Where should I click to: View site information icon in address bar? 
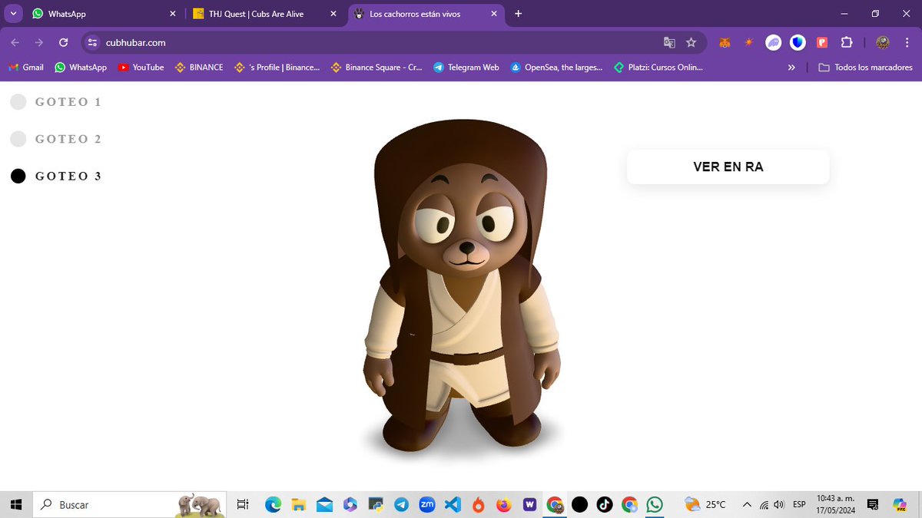click(93, 43)
